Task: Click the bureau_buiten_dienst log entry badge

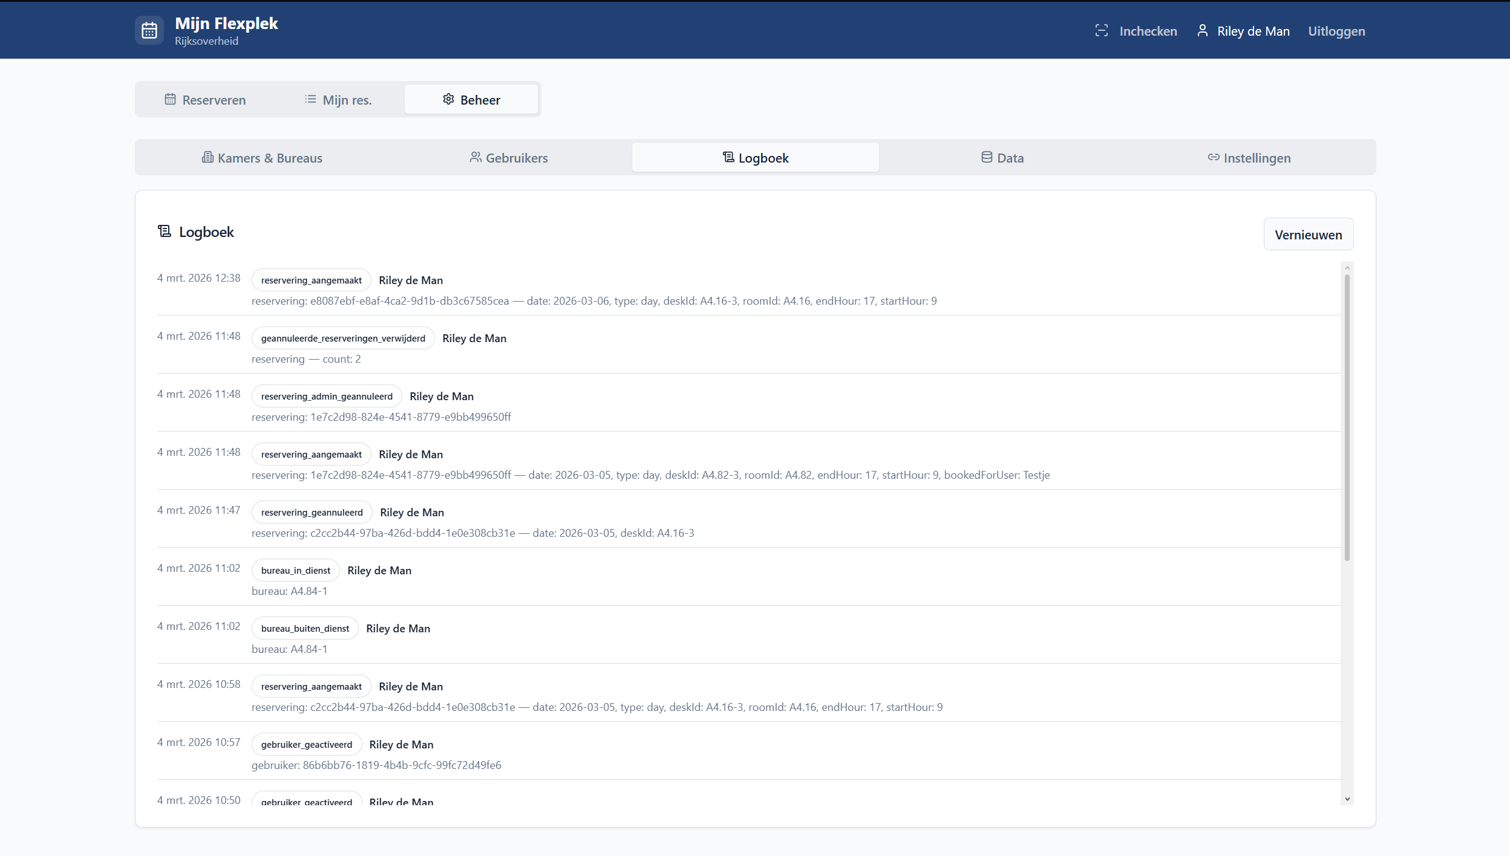Action: [x=305, y=629]
